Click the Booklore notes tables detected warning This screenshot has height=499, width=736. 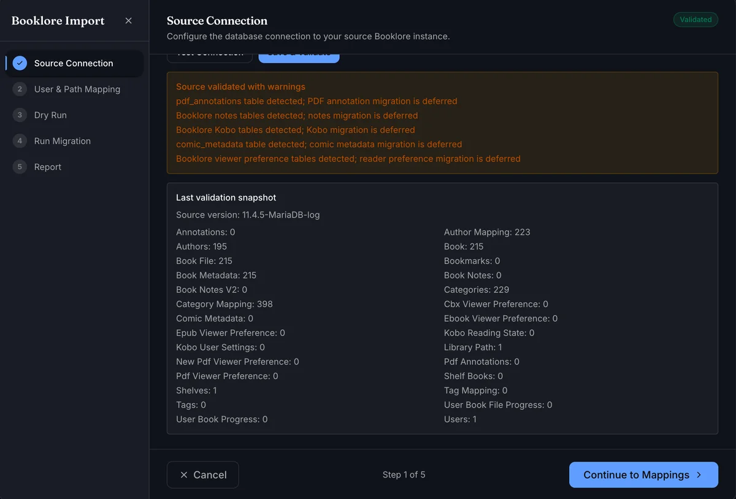point(297,115)
